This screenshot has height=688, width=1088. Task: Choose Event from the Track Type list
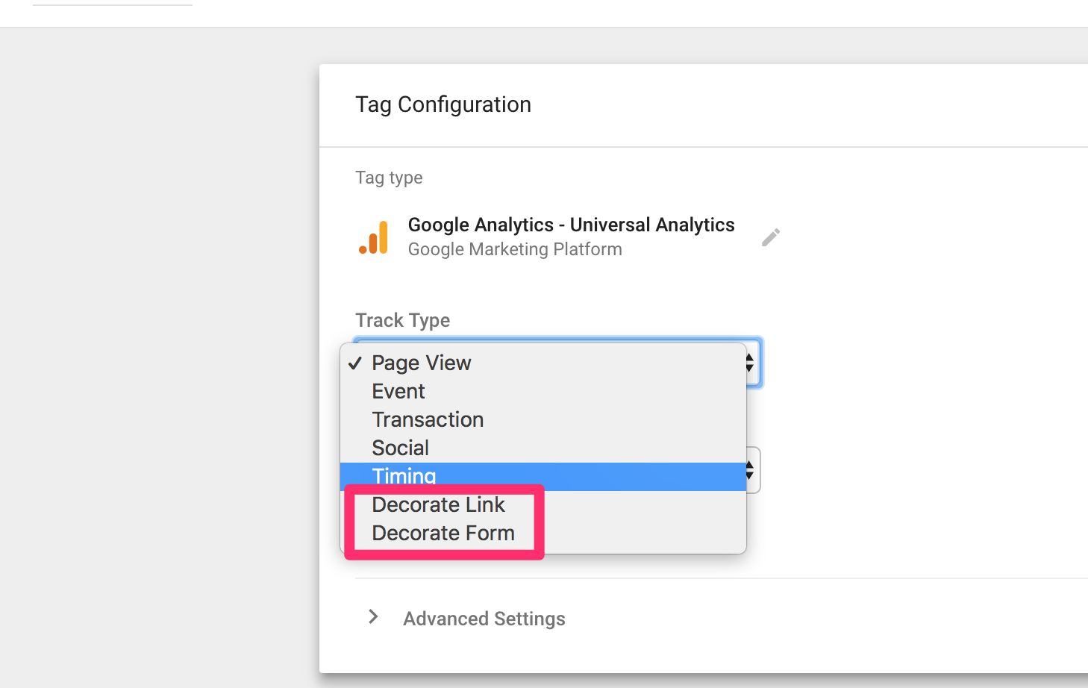tap(543, 391)
